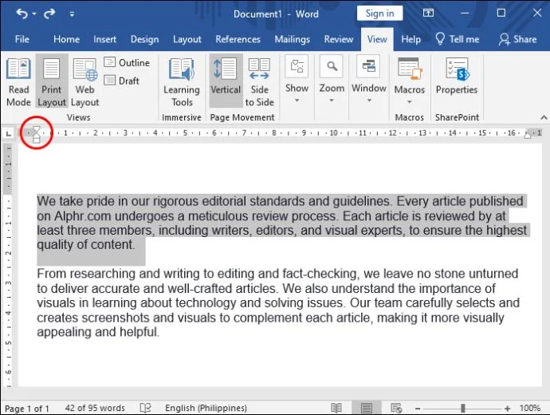Click the zoom slider handle

tap(462, 408)
